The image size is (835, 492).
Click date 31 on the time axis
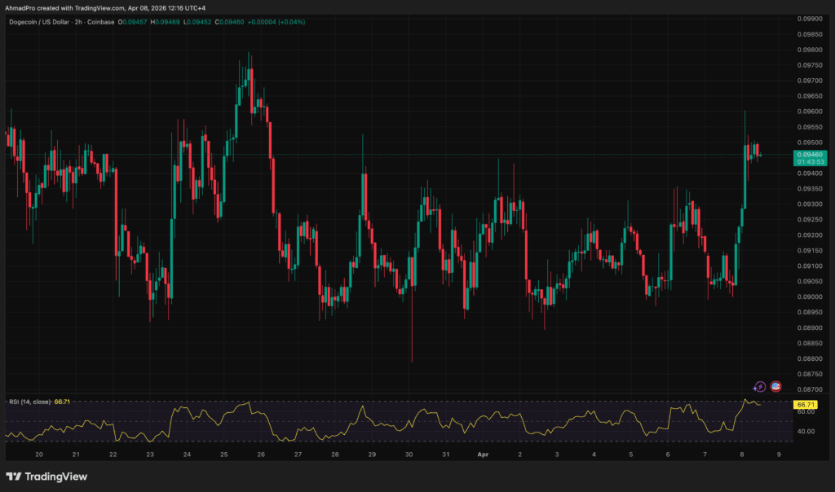click(445, 455)
